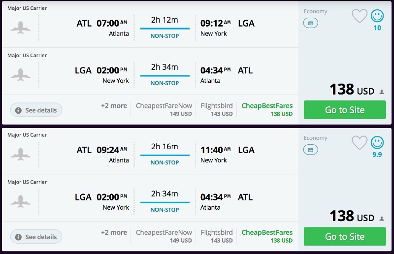Image resolution: width=394 pixels, height=254 pixels.
Task: Show +2 more providers in first result
Action: pos(114,106)
